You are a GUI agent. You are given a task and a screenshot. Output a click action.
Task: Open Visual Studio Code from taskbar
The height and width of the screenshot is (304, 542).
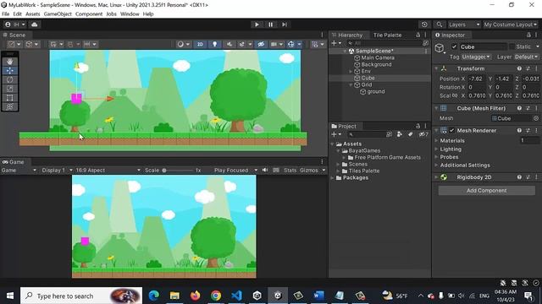click(x=236, y=296)
